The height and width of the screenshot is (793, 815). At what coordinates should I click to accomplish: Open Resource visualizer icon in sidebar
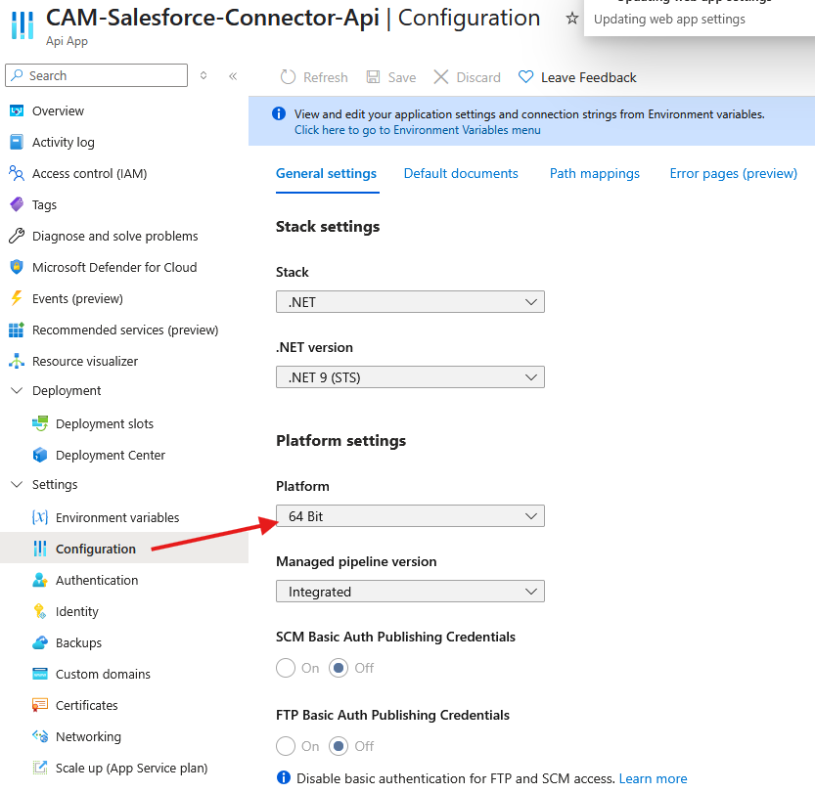click(x=16, y=361)
